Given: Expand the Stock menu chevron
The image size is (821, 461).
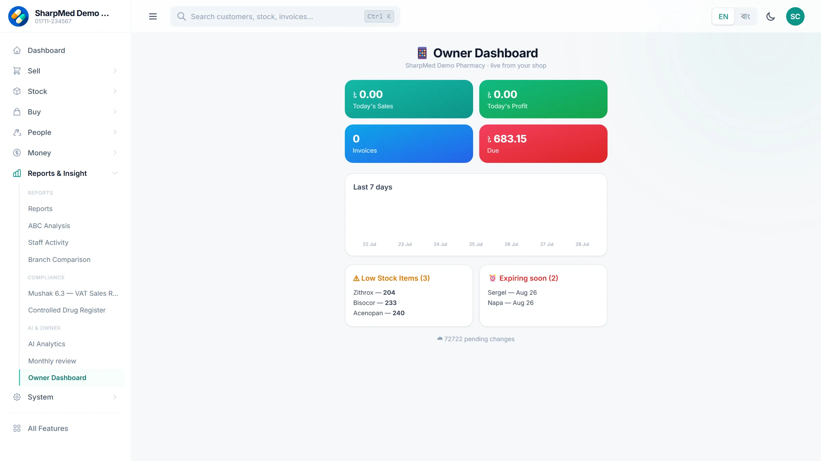Looking at the screenshot, I should click(115, 92).
